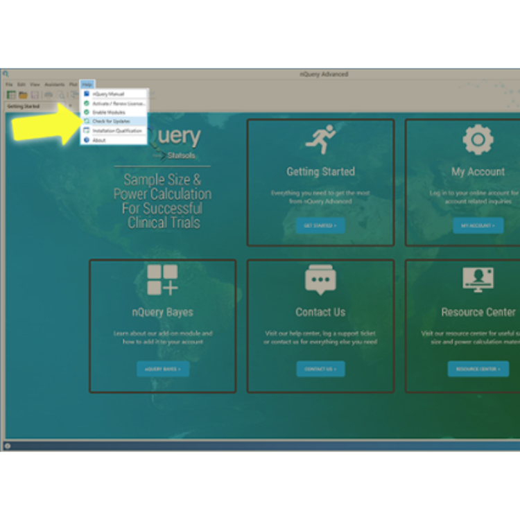The height and width of the screenshot is (520, 520).
Task: Click the My Account gear icon
Action: pos(478,141)
